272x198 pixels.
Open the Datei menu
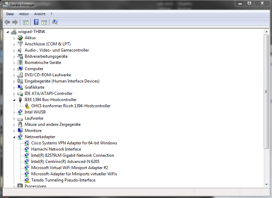[10, 14]
